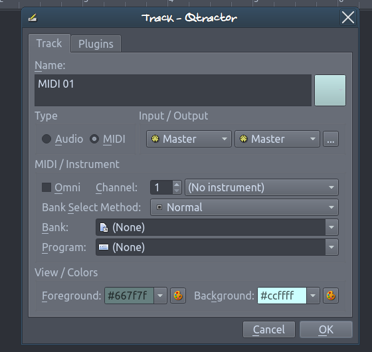Open the foreground color palette picker
The width and height of the screenshot is (372, 352).
click(178, 296)
